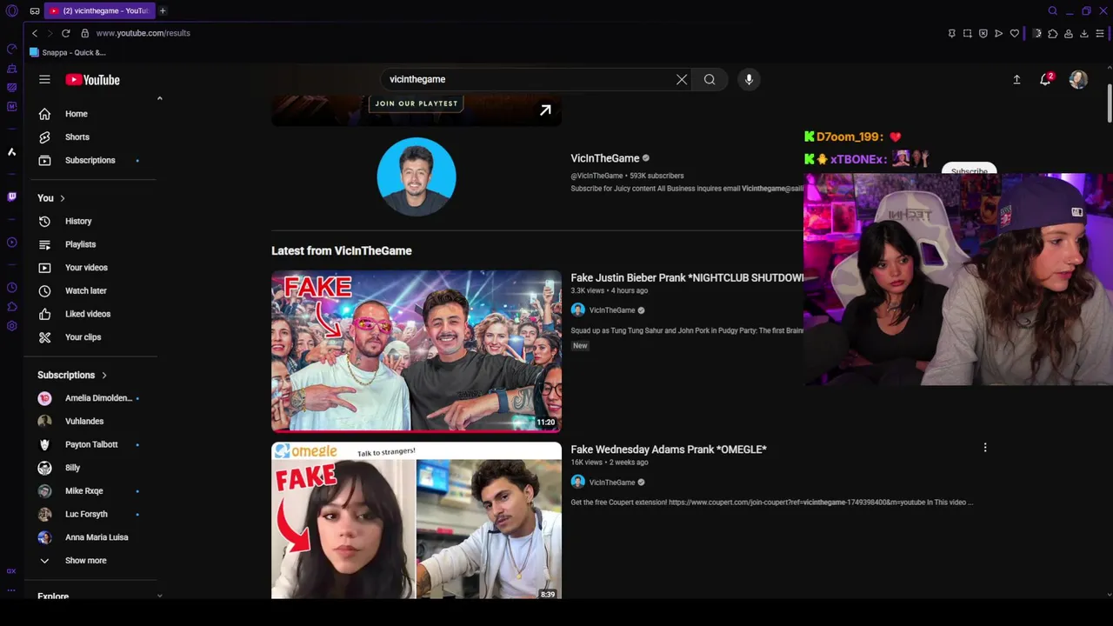Click the YouTube logo
Screen dimensions: 1113x626
click(92, 79)
